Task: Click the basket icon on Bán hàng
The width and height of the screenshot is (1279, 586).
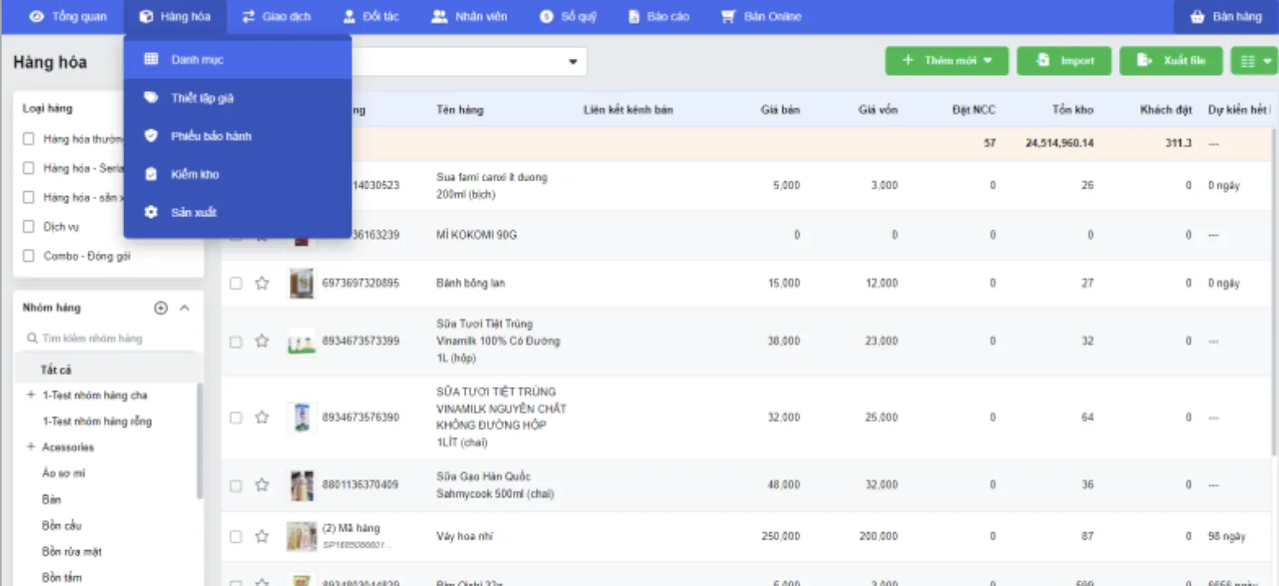Action: (1197, 16)
